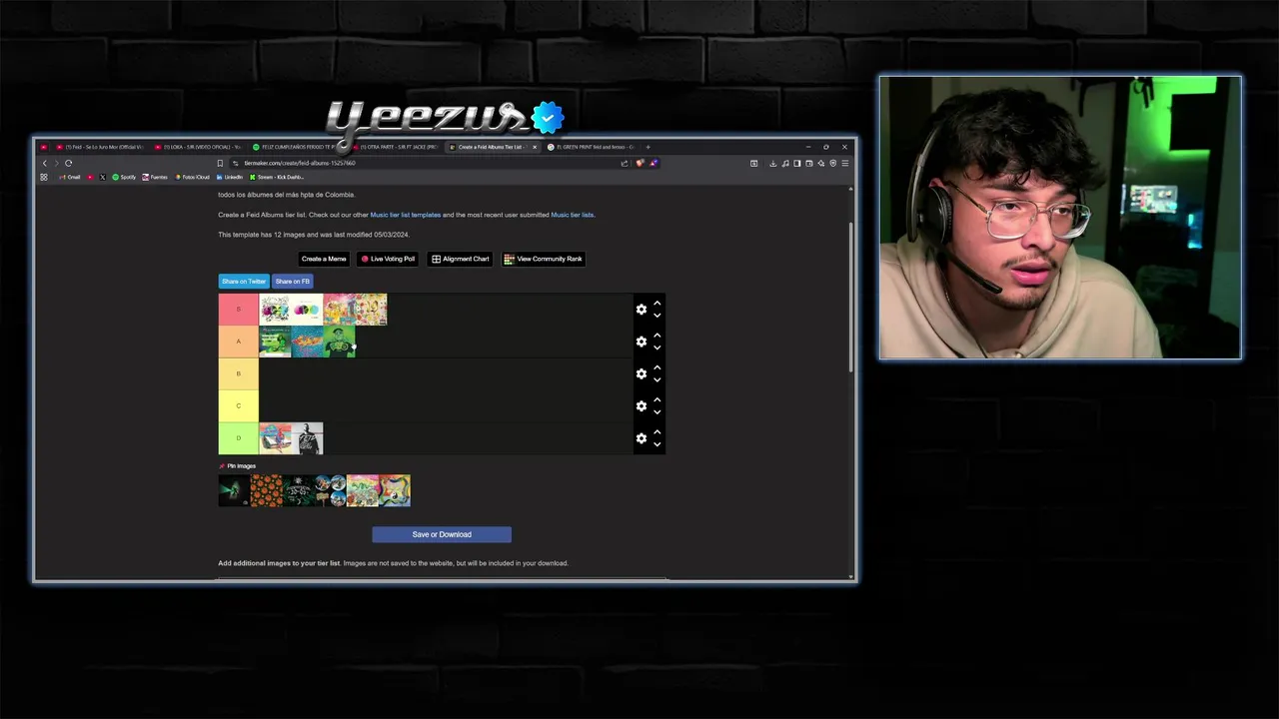Screen dimensions: 1279x719
Task: Start a Live Voting Poll
Action: [389, 259]
